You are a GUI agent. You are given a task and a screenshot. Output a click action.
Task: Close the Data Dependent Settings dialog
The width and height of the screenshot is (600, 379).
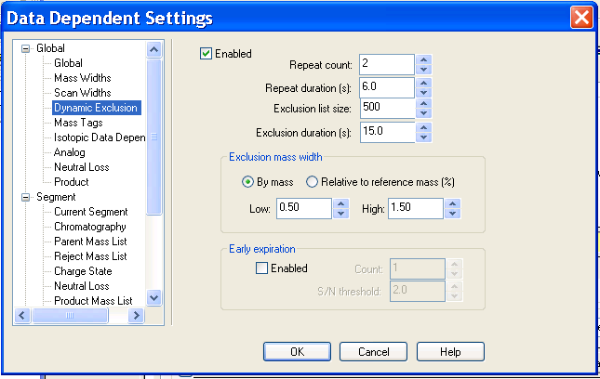pos(581,17)
